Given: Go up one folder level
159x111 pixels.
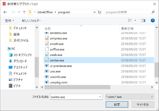Looking at the screenshot, I should coord(24,12).
